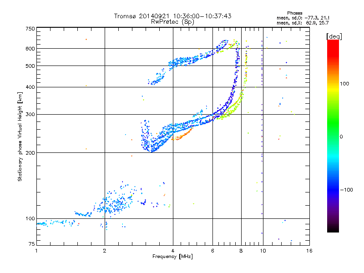Click 'mean, sd,X: 82.9, 25.7' text
Image resolution: width=364 pixels, height=273 pixels.
pyautogui.click(x=303, y=23)
